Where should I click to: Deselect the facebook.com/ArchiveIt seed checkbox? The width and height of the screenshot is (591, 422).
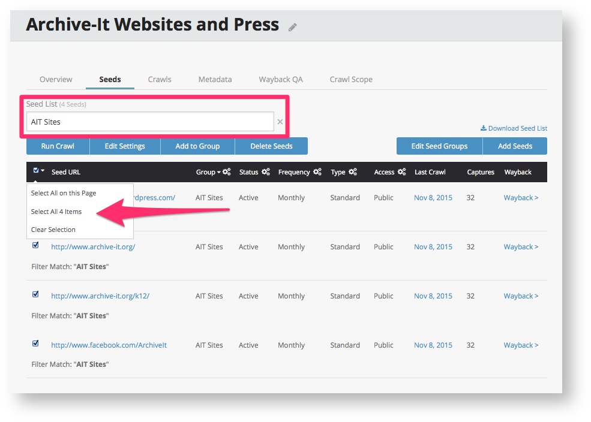pyautogui.click(x=35, y=343)
